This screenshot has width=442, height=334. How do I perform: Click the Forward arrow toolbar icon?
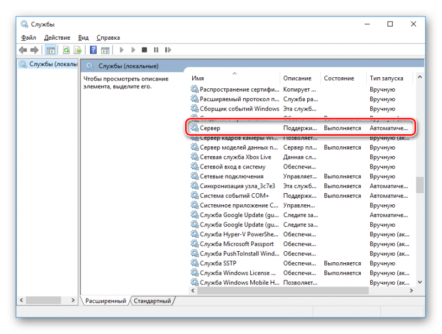tap(34, 50)
